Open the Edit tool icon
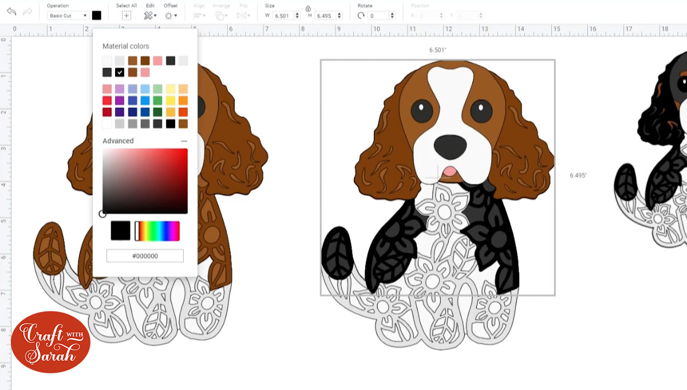The height and width of the screenshot is (390, 687). [149, 15]
